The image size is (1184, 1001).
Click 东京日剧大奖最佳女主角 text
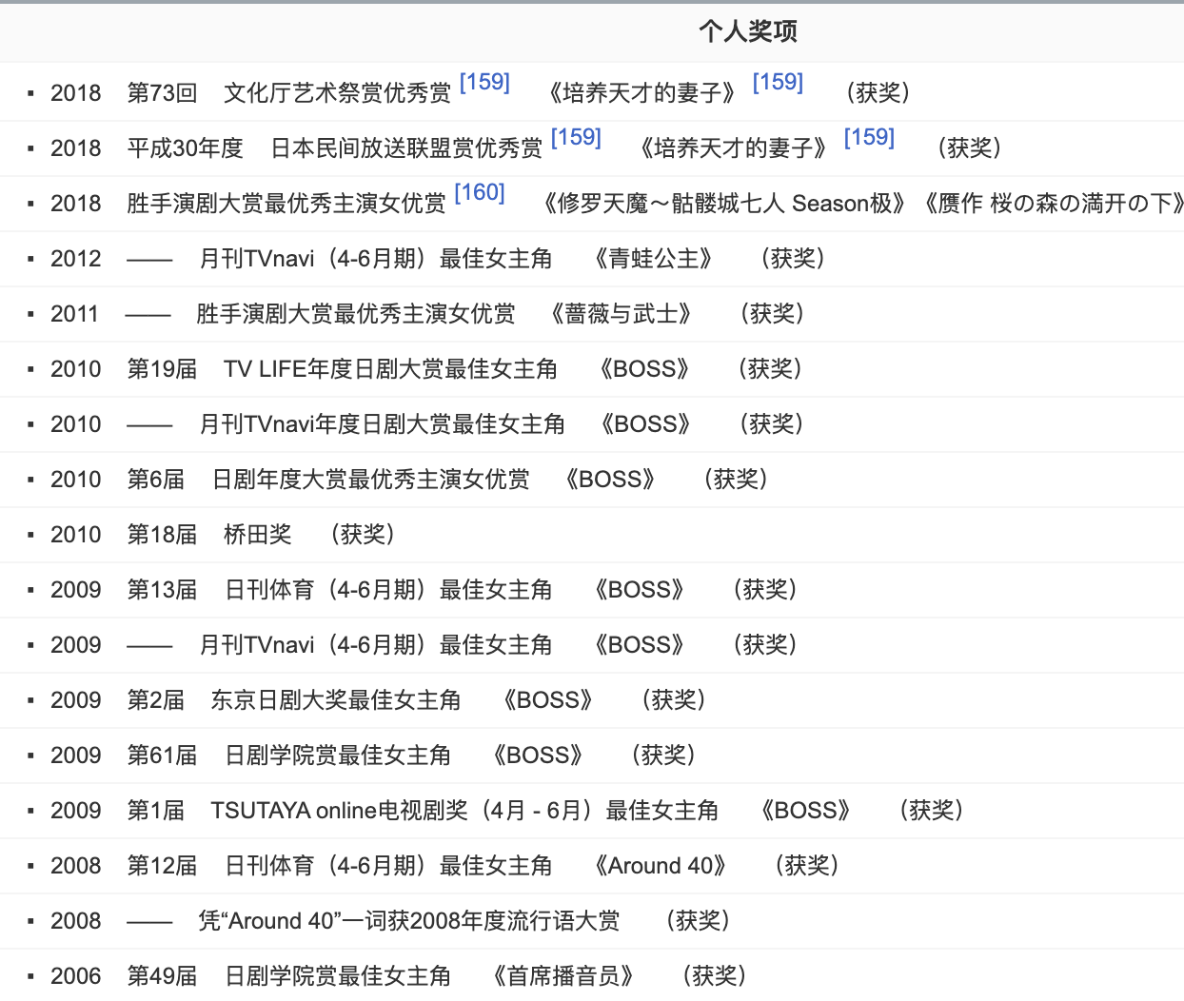click(x=336, y=700)
